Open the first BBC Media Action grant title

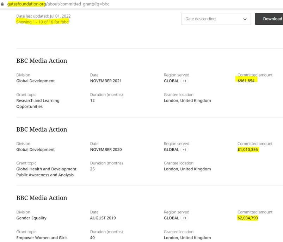[x=42, y=61]
